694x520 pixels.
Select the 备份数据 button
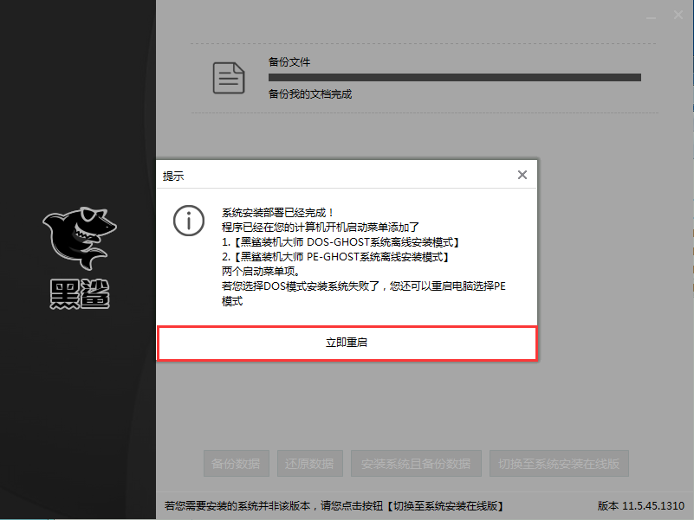(236, 463)
